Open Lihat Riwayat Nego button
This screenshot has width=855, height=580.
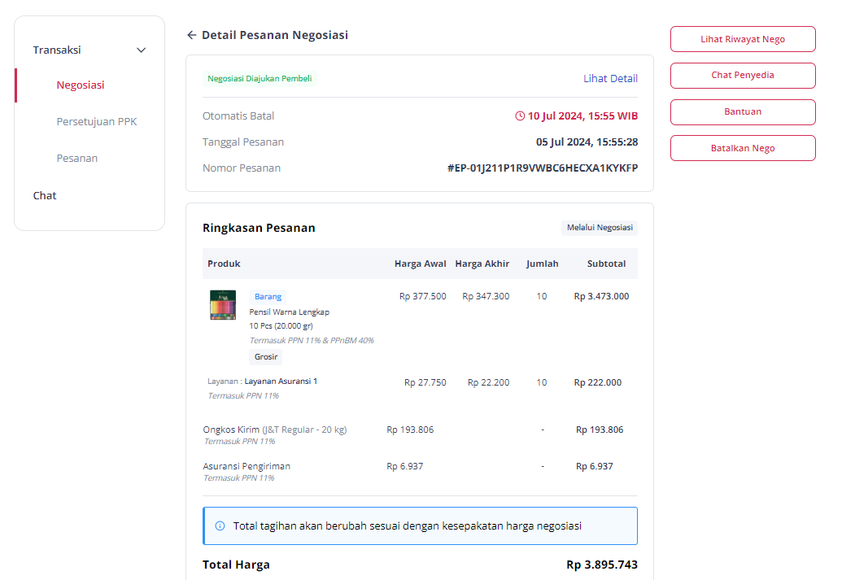coord(743,39)
